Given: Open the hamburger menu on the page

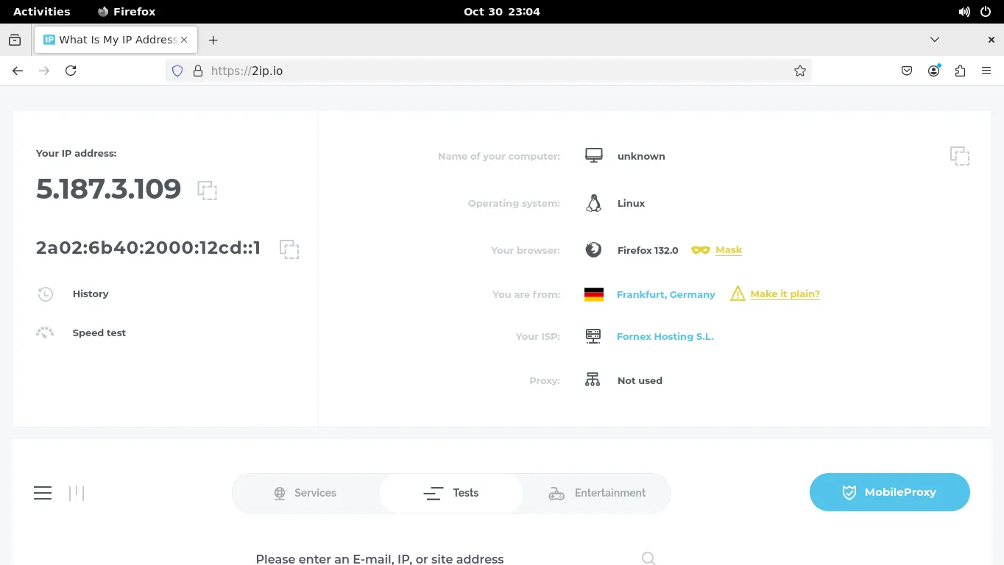Looking at the screenshot, I should click(x=43, y=493).
